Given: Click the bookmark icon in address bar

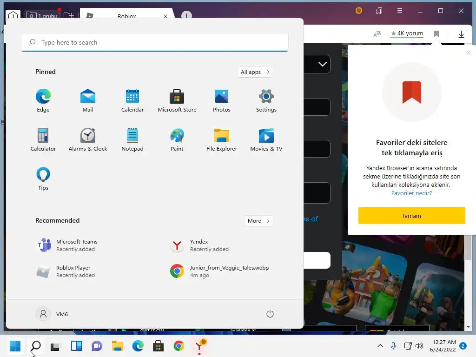Looking at the screenshot, I should 436,33.
